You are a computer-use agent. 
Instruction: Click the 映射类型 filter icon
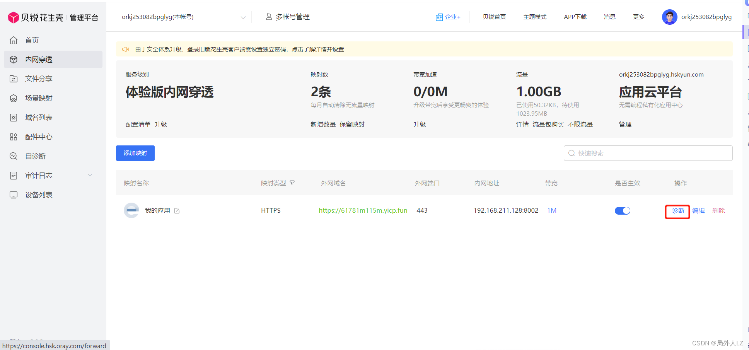[x=292, y=183]
